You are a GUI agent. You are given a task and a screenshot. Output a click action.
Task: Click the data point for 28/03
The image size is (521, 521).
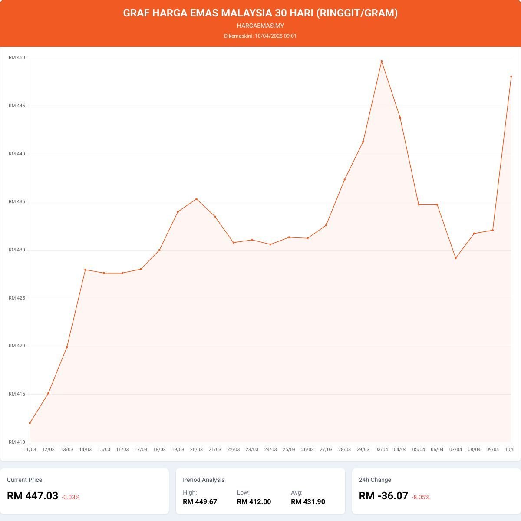[345, 179]
